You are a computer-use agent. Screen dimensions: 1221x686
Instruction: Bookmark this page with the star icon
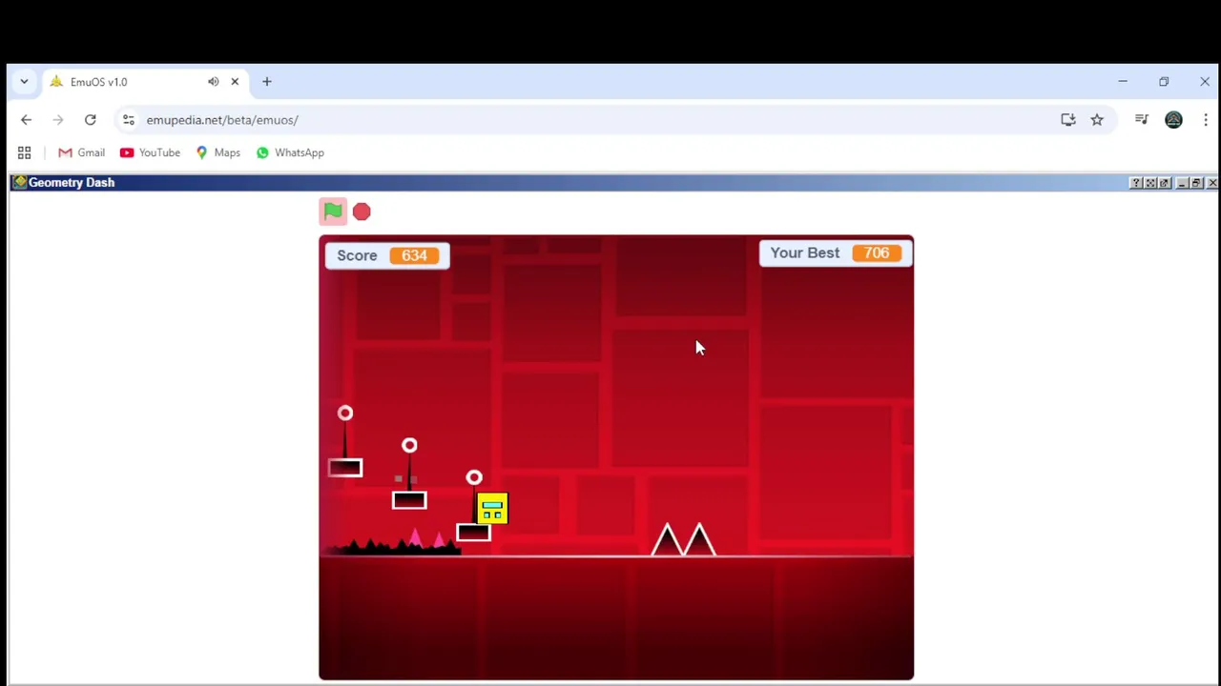point(1097,120)
